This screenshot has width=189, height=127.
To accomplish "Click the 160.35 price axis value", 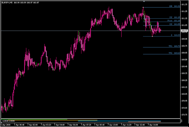I will (x=184, y=74).
